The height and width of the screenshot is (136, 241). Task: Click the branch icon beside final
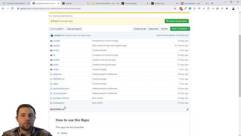52,21
